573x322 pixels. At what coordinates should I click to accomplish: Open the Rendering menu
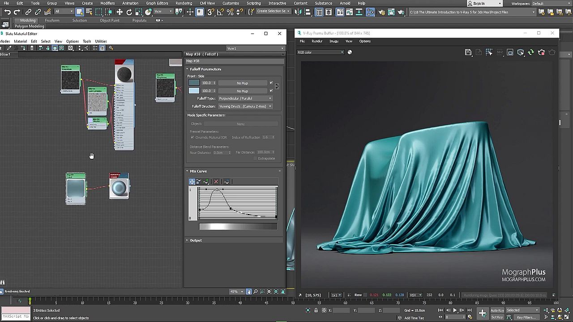(184, 3)
